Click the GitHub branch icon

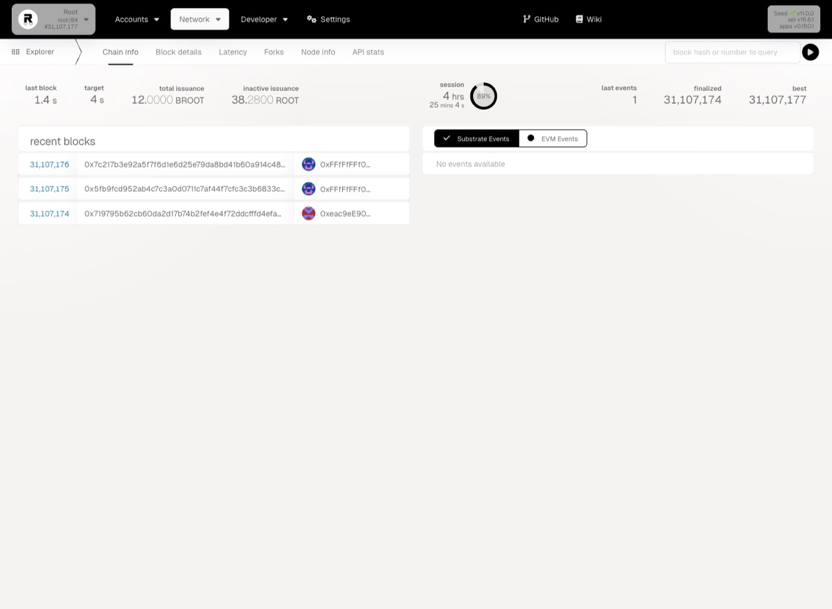(527, 19)
